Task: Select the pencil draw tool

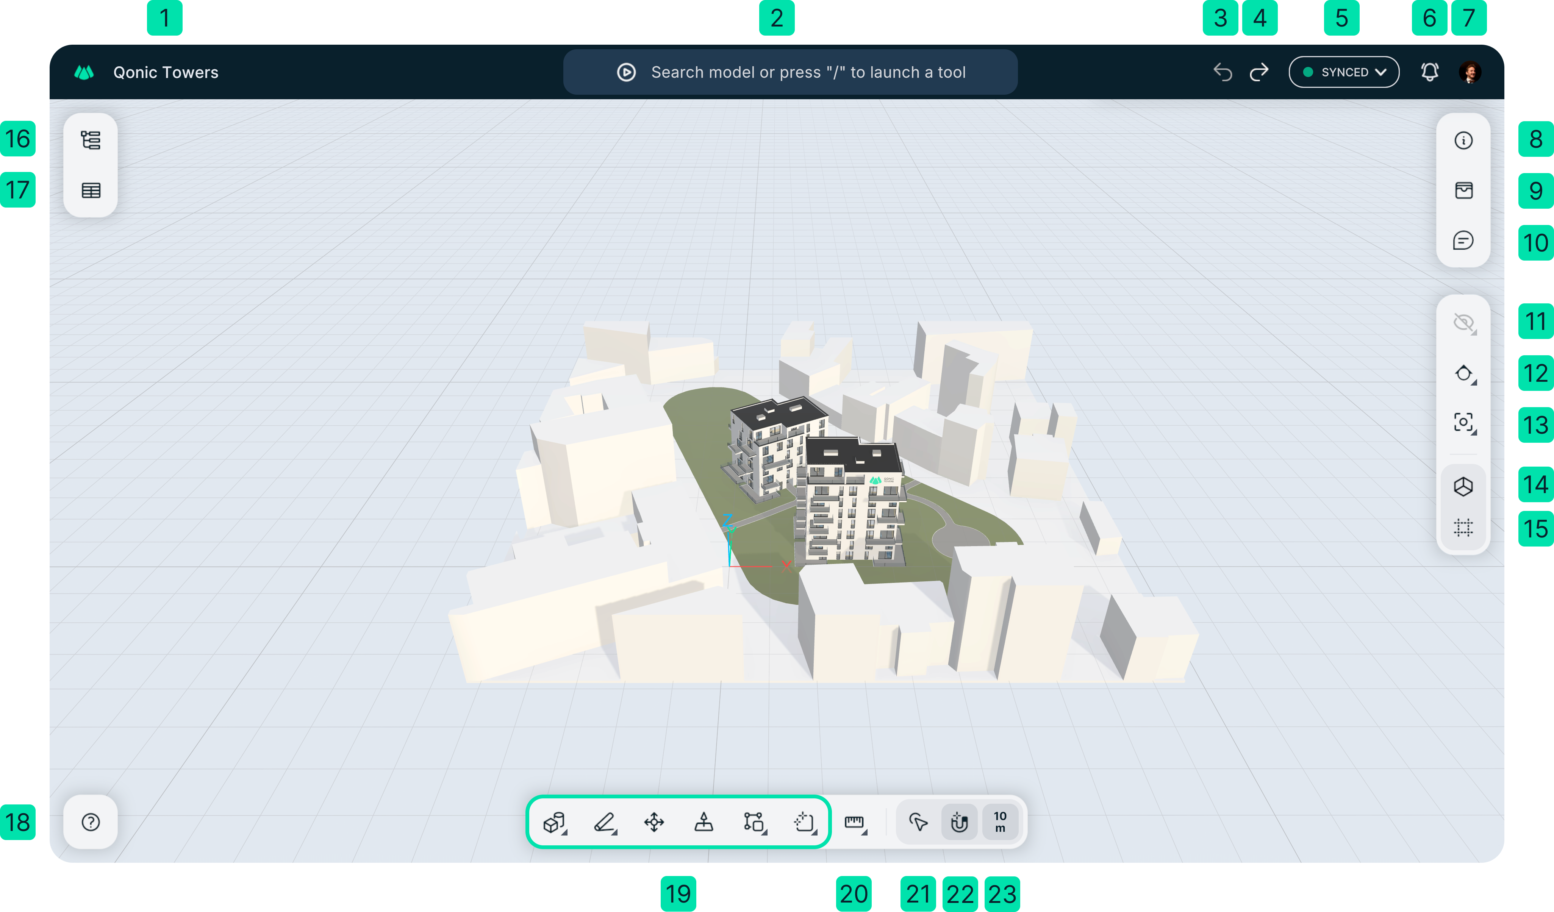Action: 604,822
